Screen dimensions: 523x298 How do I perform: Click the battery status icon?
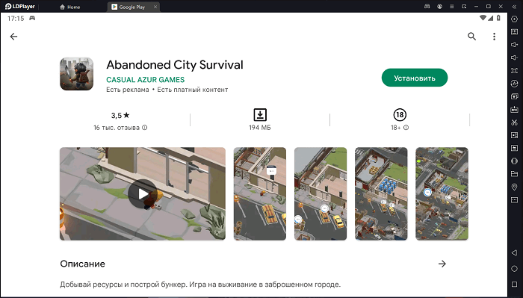[498, 18]
